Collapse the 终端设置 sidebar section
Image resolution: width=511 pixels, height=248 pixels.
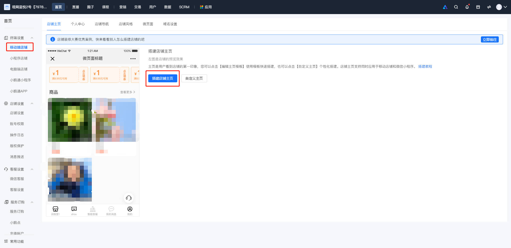32,38
